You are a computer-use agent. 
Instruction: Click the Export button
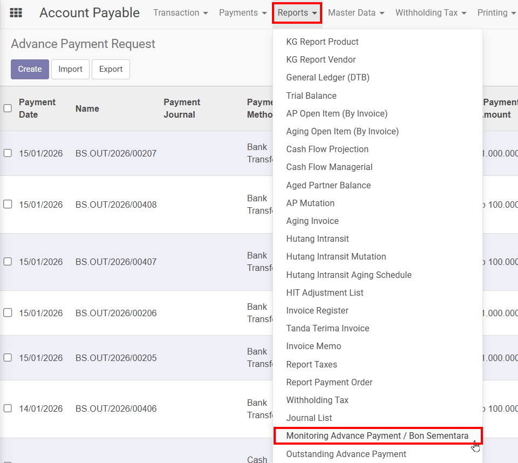coord(111,69)
